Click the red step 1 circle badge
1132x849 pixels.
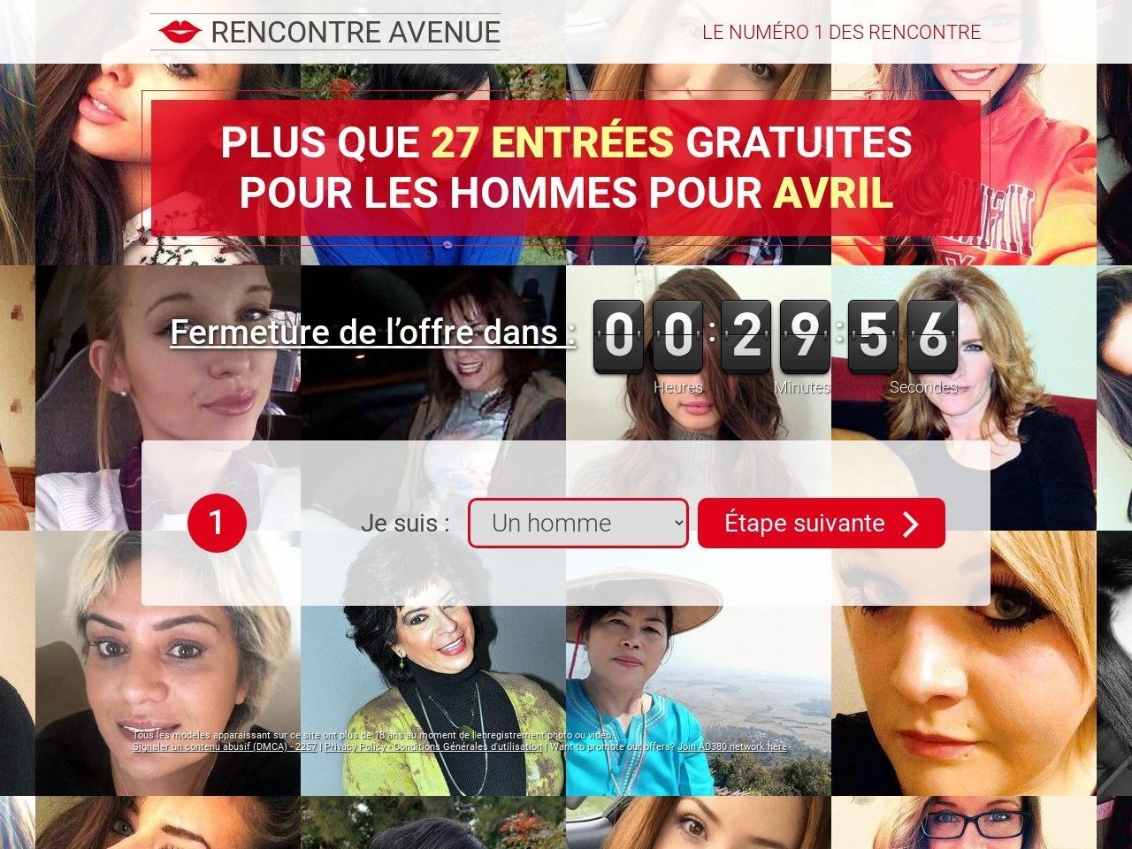(x=217, y=523)
